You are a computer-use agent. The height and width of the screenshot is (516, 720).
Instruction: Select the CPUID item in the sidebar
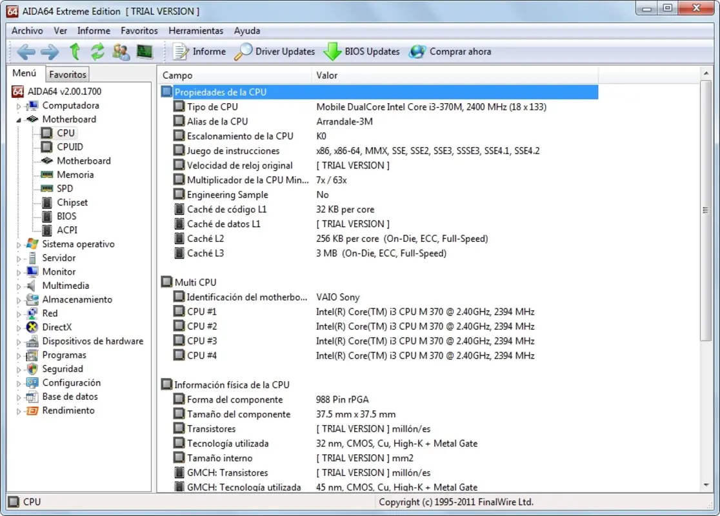point(71,146)
